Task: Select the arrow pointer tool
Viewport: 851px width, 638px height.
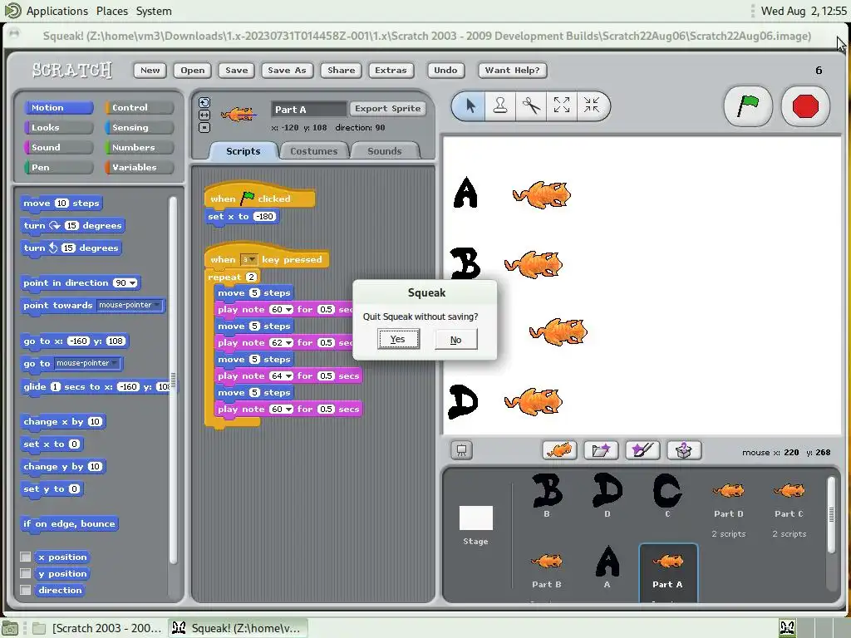Action: (x=470, y=106)
